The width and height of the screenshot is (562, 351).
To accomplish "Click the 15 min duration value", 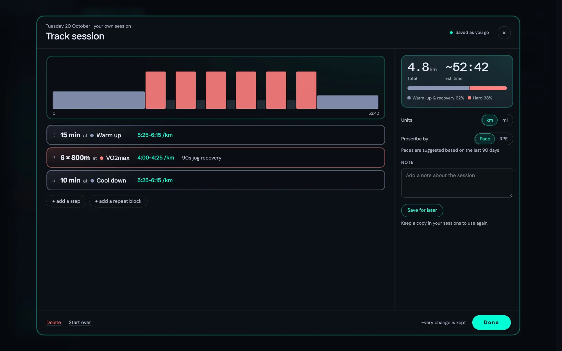I will pyautogui.click(x=70, y=135).
